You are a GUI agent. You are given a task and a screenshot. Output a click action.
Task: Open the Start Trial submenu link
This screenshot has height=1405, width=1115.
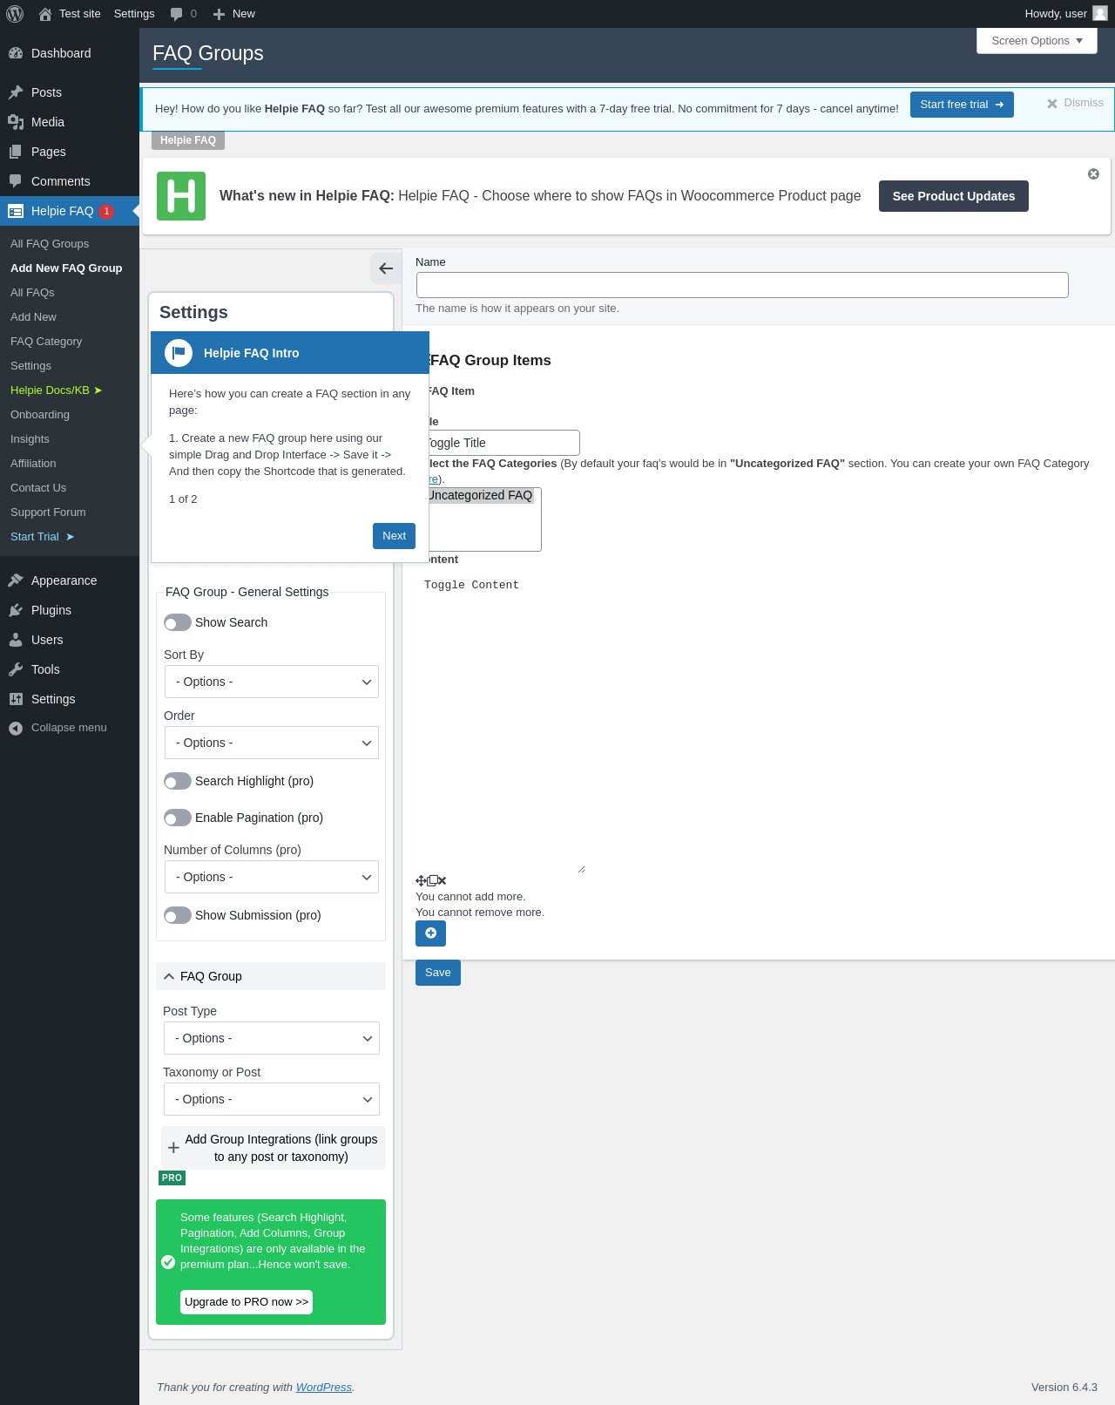[42, 537]
